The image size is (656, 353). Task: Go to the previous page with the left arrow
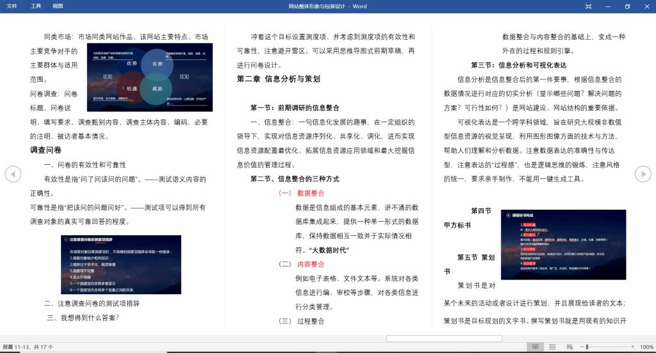[x=13, y=173]
